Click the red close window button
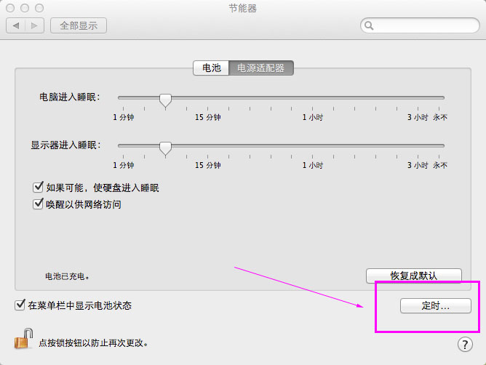Image resolution: width=486 pixels, height=365 pixels. (10, 8)
